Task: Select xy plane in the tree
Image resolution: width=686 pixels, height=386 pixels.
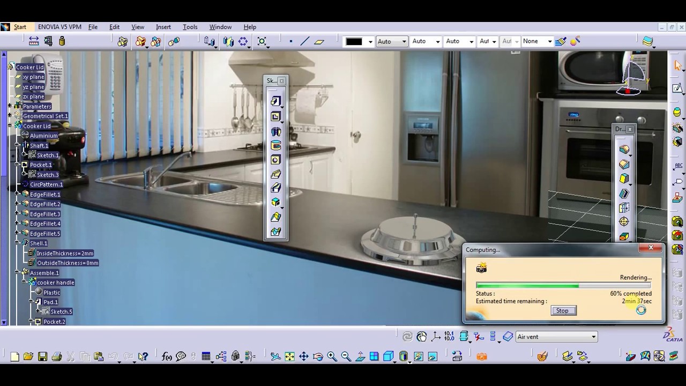Action: point(33,77)
